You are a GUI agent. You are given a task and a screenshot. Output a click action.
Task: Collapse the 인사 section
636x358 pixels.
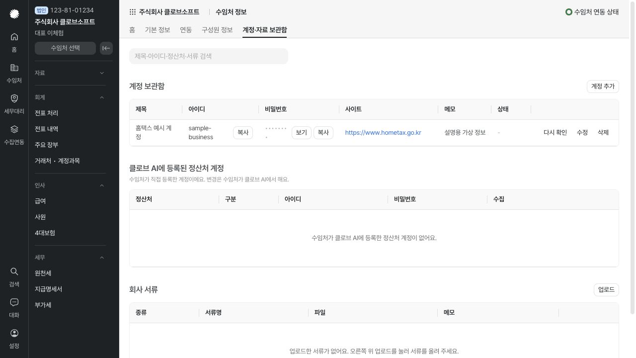coord(70,185)
